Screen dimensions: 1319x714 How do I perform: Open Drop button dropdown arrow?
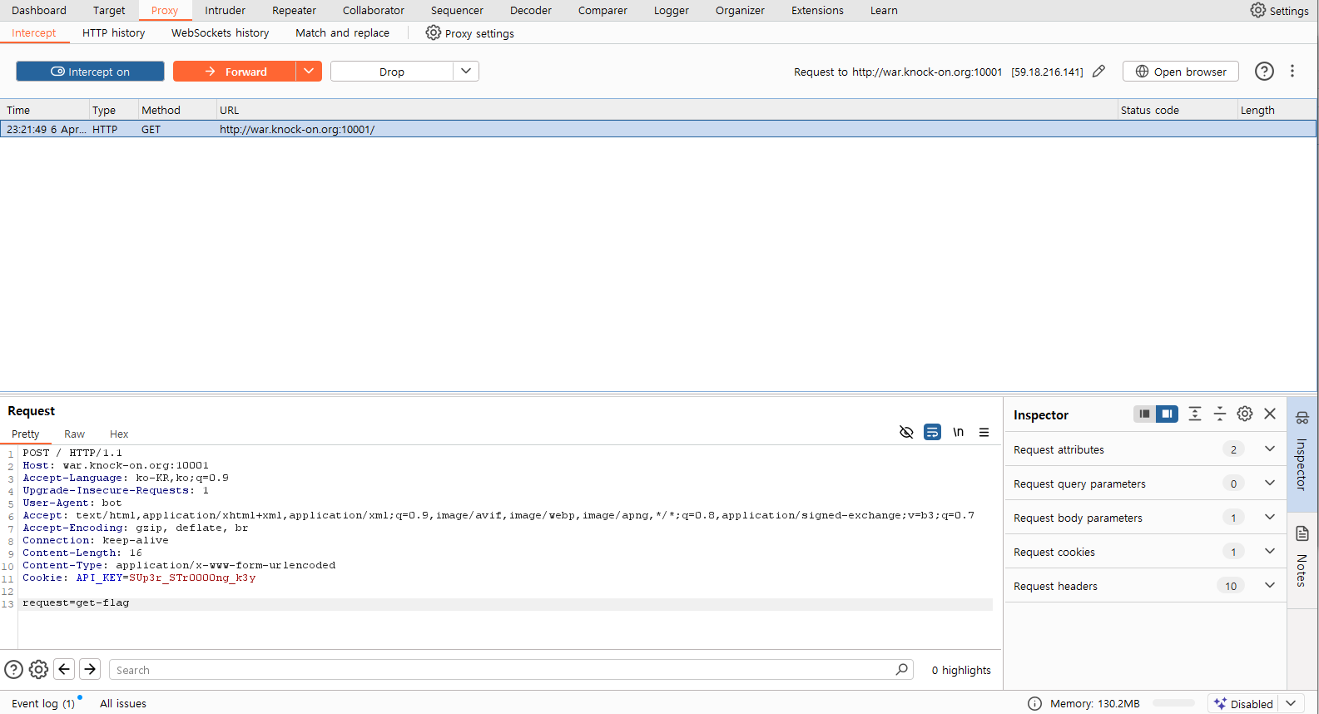[466, 72]
